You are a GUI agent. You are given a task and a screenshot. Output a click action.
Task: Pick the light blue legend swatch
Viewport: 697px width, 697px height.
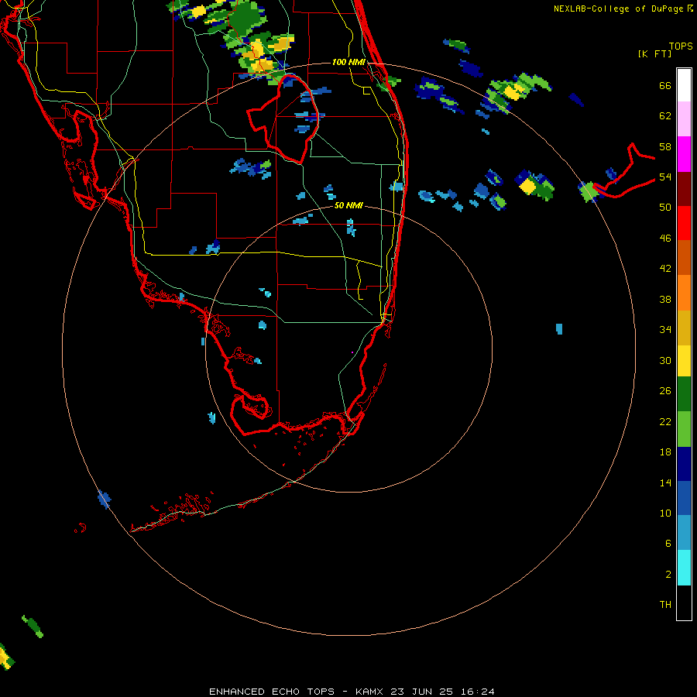(684, 533)
